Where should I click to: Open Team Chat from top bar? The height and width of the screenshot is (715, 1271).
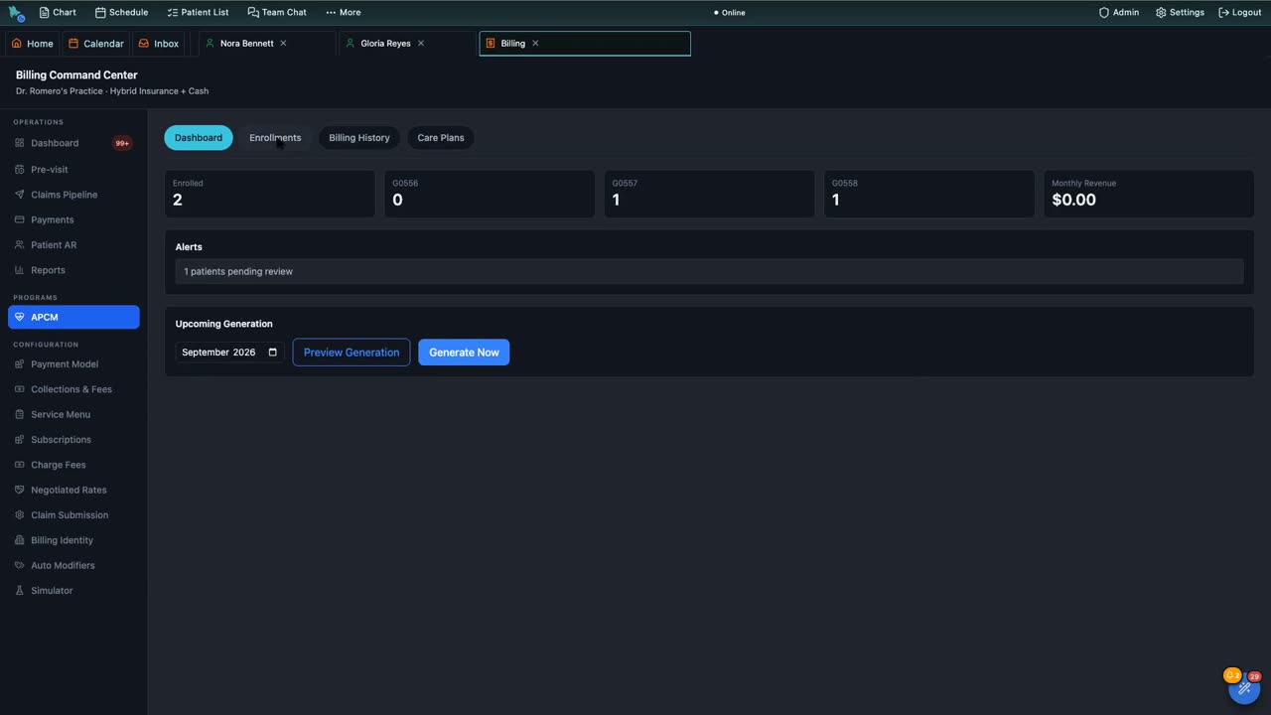click(x=277, y=13)
